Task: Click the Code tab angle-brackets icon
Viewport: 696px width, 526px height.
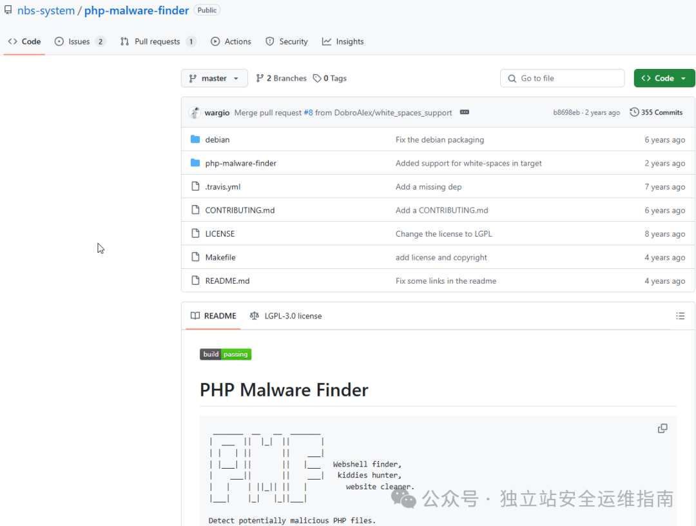Action: [12, 41]
